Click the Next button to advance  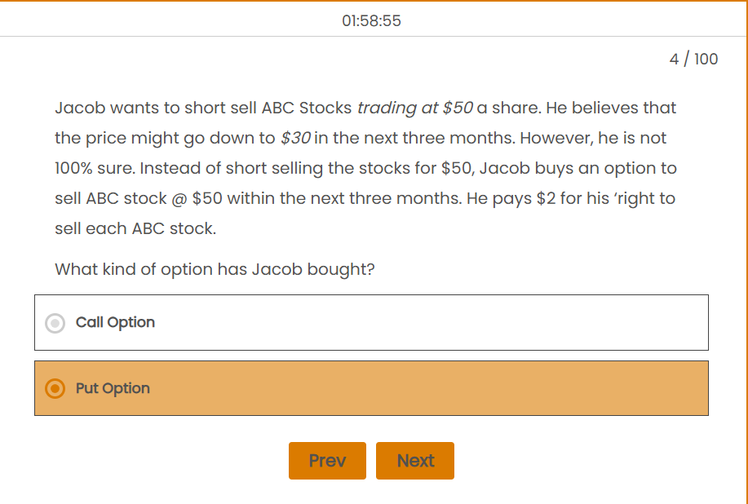(x=414, y=460)
